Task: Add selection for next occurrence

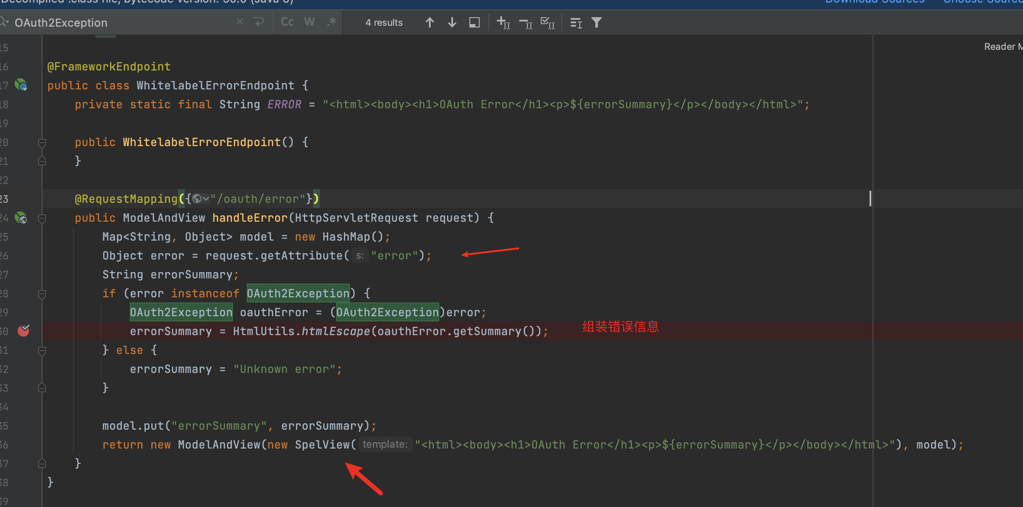Action: [503, 22]
